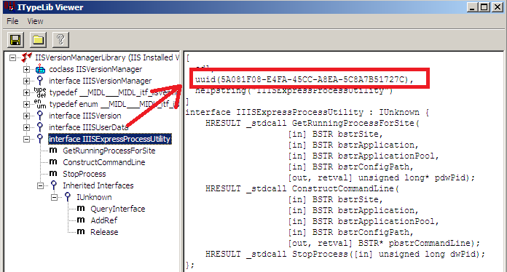Collapse the interface IIISExpressProcessUtility node
Screen dimensions: 507x272
tap(26, 140)
